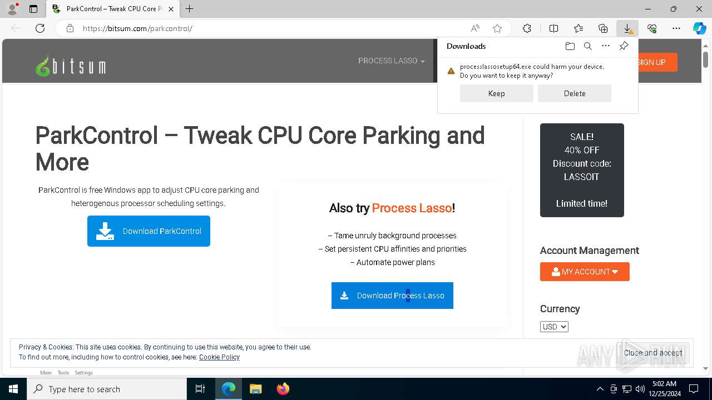Image resolution: width=712 pixels, height=400 pixels.
Task: Open the browser profile icon
Action: (x=12, y=9)
